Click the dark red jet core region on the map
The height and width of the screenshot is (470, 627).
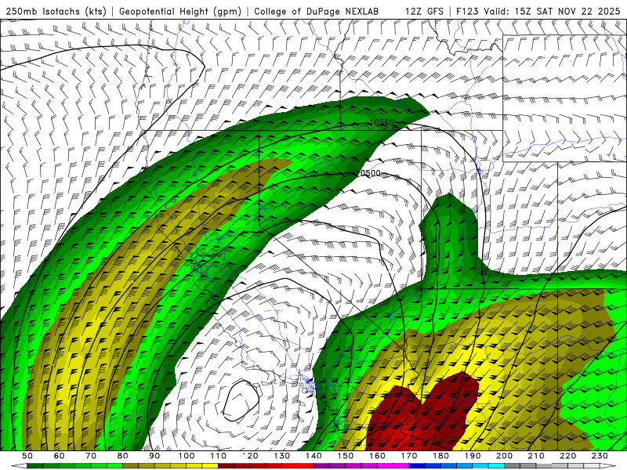tap(424, 416)
